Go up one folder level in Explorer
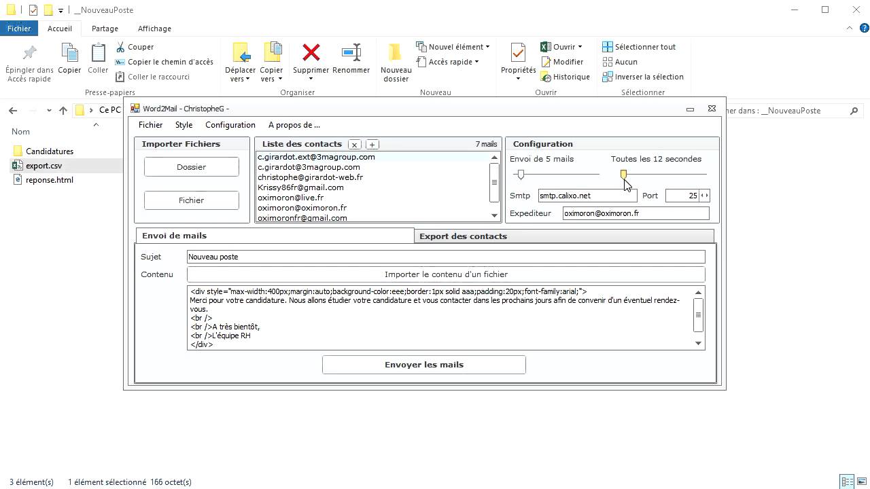This screenshot has height=489, width=870. point(63,110)
